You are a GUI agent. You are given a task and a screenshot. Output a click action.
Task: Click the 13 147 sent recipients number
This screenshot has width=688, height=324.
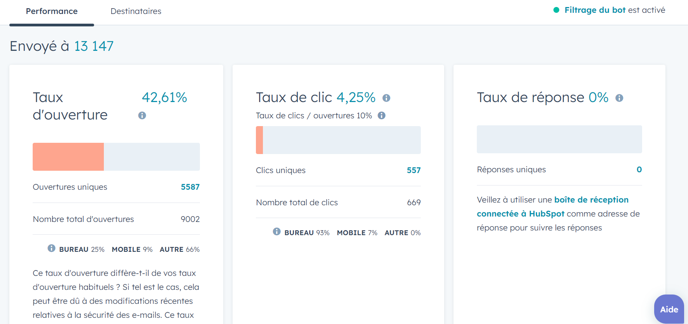[94, 46]
